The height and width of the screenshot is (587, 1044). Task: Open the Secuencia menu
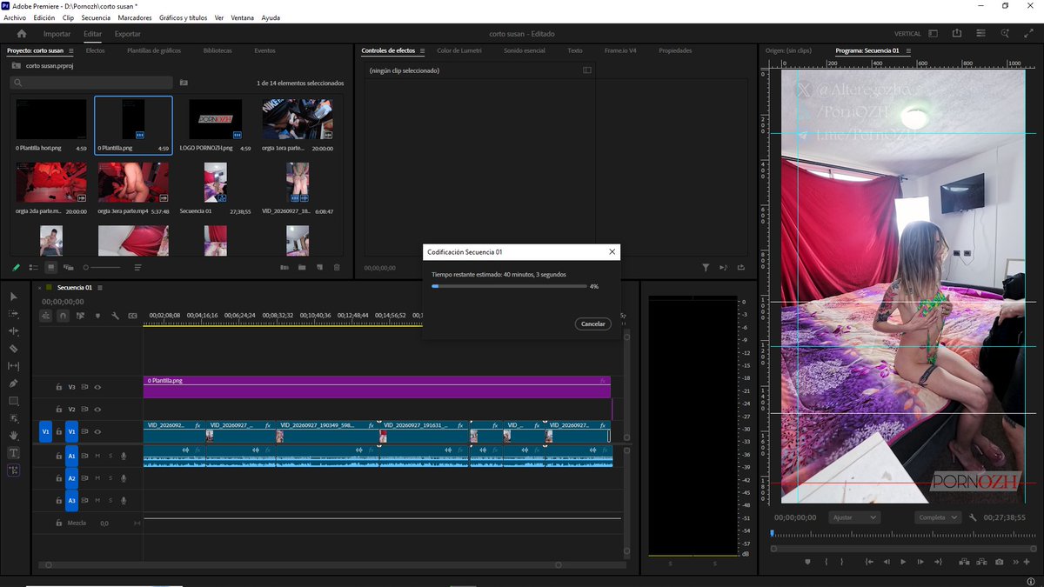click(96, 17)
